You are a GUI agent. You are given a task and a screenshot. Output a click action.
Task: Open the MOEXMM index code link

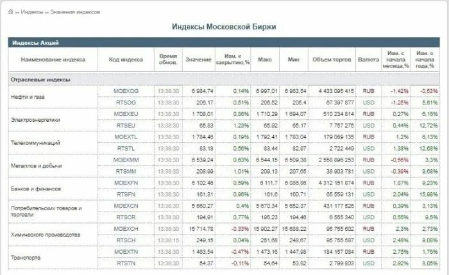[x=126, y=160]
